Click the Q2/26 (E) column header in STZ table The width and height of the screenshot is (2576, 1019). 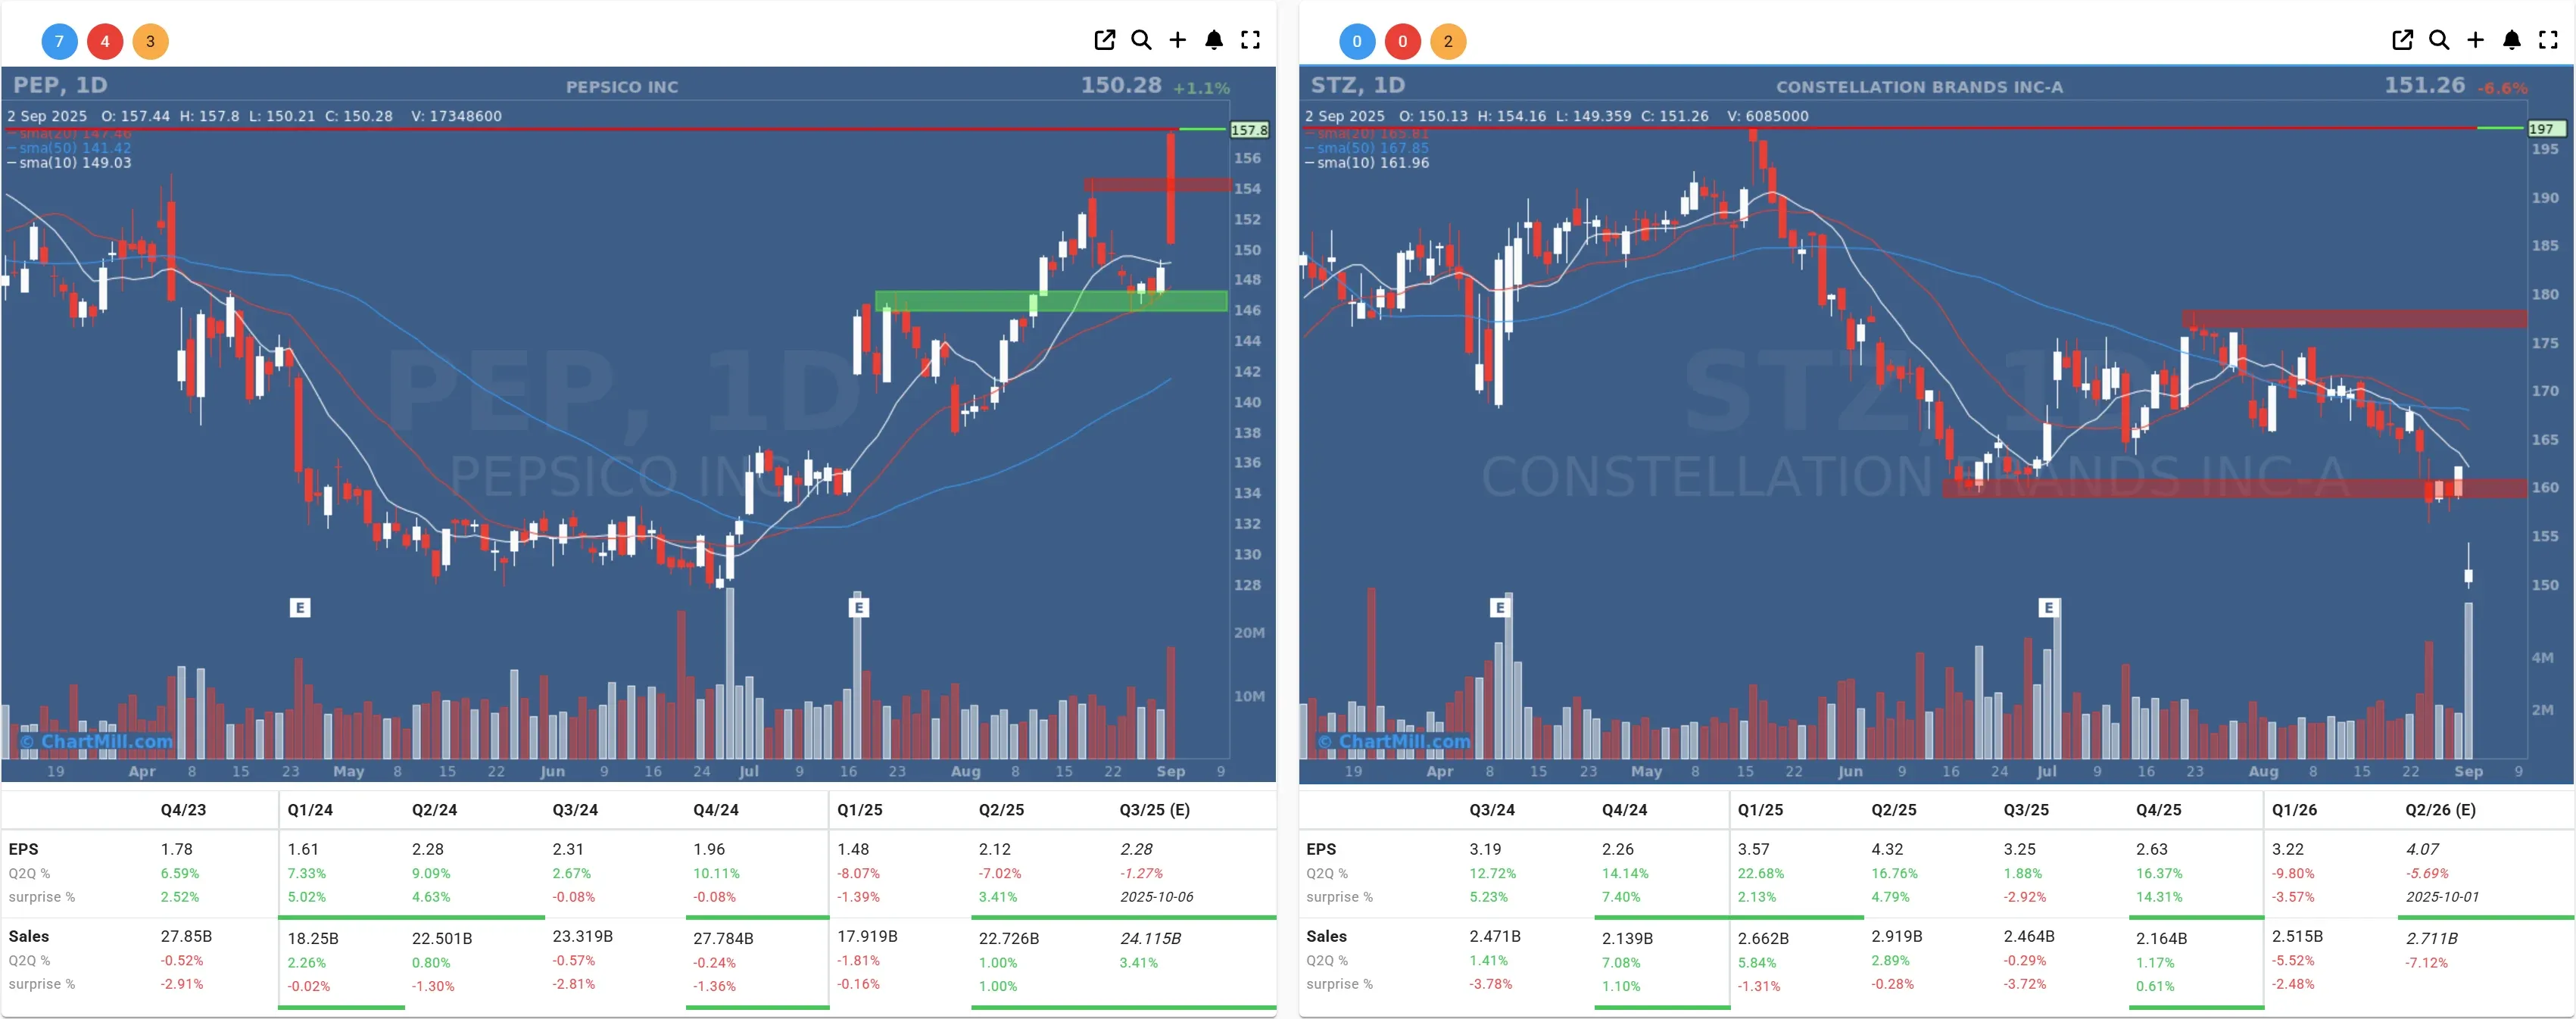tap(2441, 810)
